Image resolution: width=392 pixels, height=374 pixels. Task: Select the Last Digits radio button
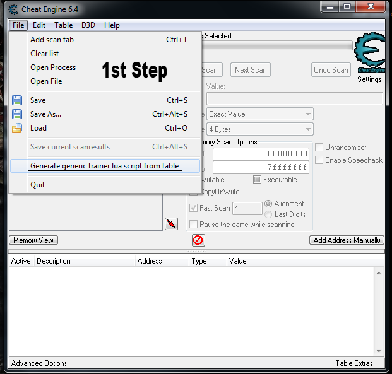(x=268, y=214)
